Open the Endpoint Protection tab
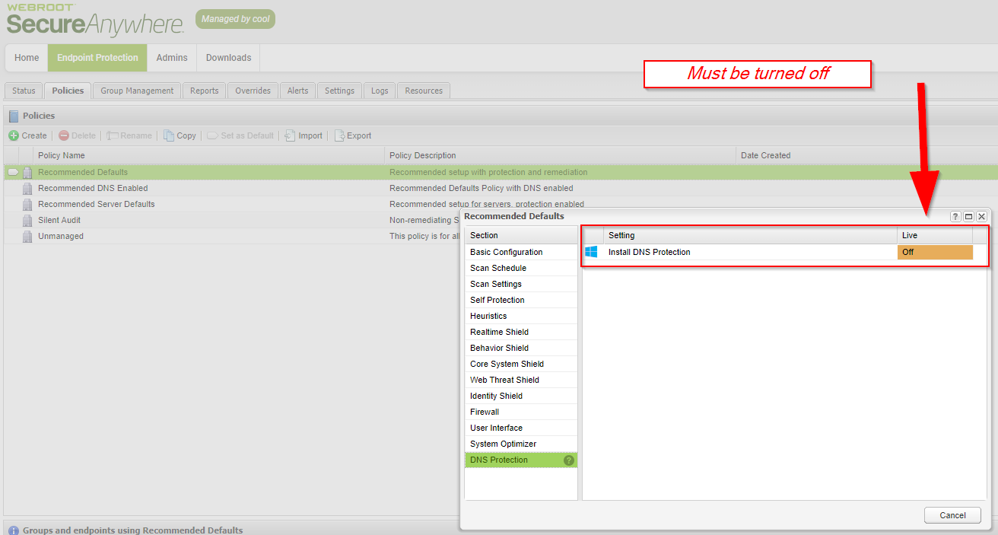 point(97,58)
